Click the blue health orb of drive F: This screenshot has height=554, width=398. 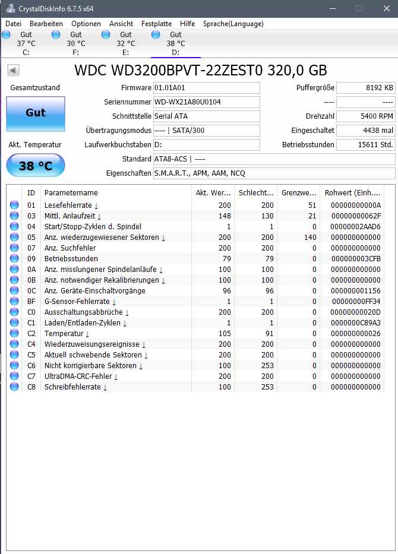point(56,34)
